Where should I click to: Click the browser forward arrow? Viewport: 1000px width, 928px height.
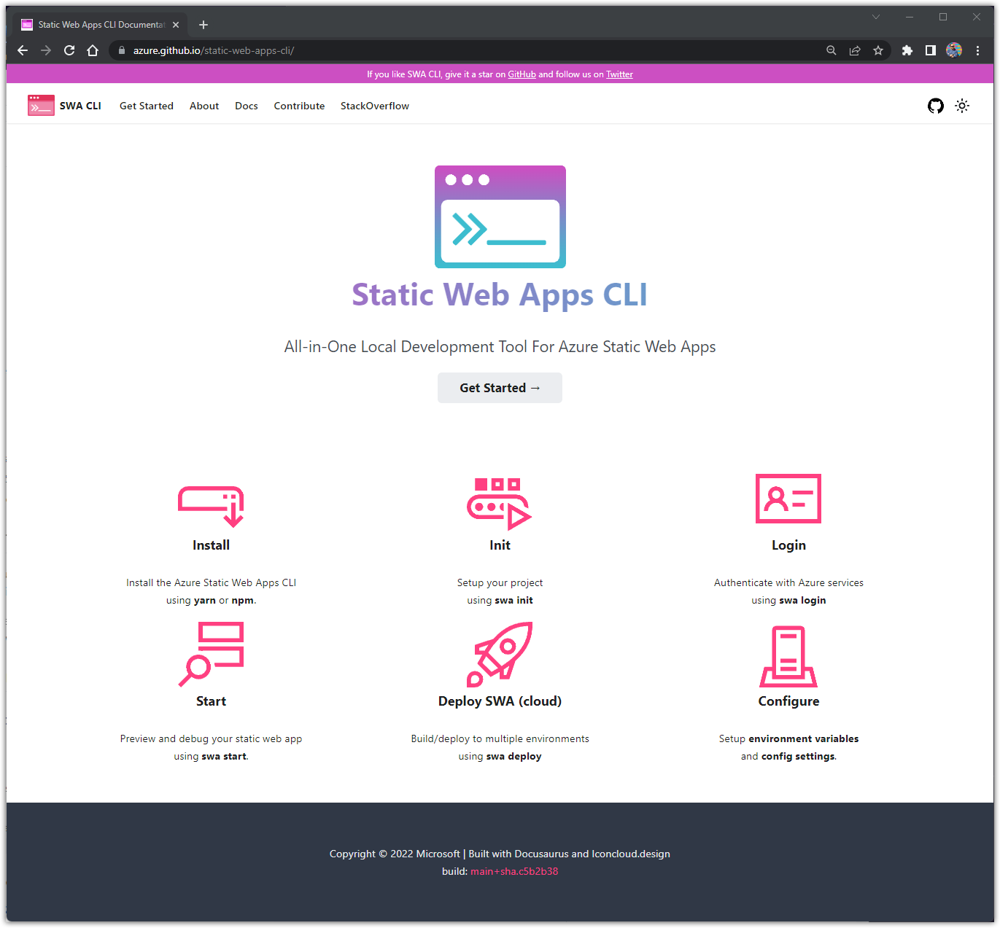(x=46, y=50)
